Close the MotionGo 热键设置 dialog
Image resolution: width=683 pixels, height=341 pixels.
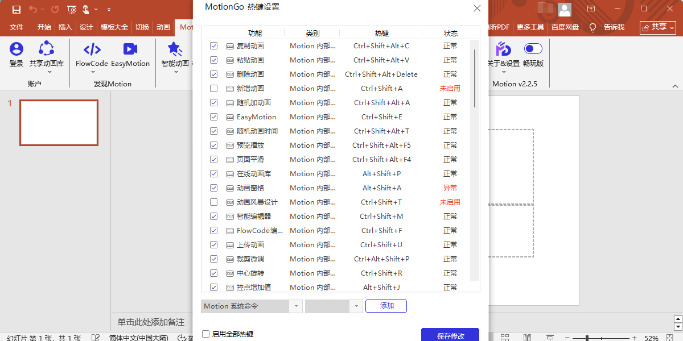(477, 8)
